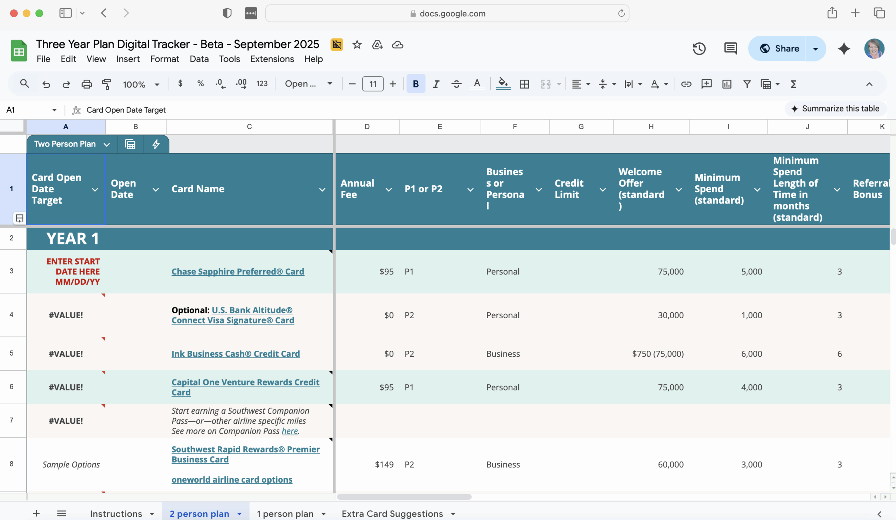Viewport: 896px width, 520px height.
Task: Decrease decimal places
Action: (x=220, y=84)
